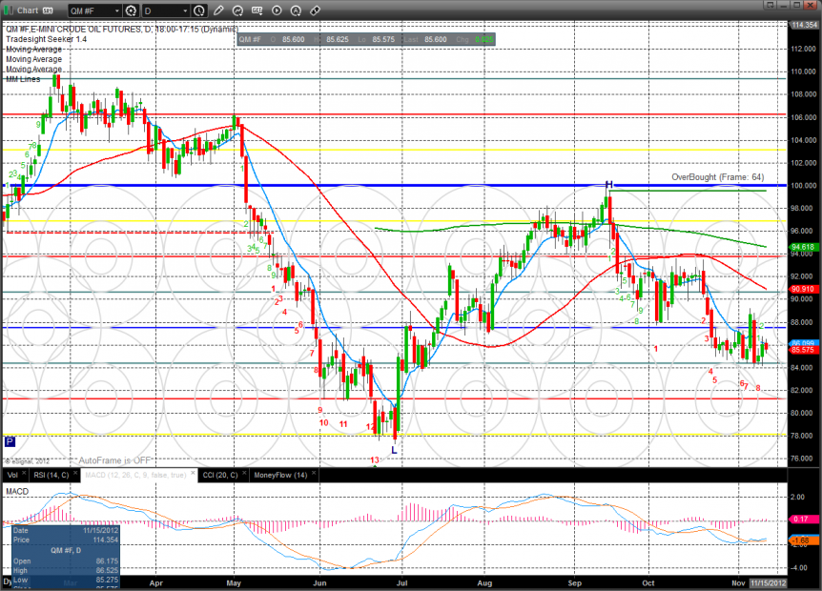Viewport: 822px width, 591px height.
Task: Click the replay play-circle icon
Action: [277, 10]
